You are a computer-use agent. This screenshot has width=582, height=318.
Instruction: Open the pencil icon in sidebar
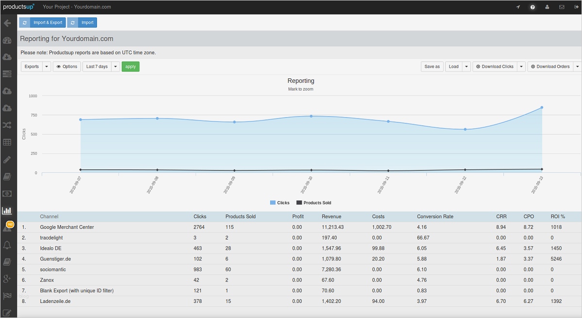[x=7, y=159]
